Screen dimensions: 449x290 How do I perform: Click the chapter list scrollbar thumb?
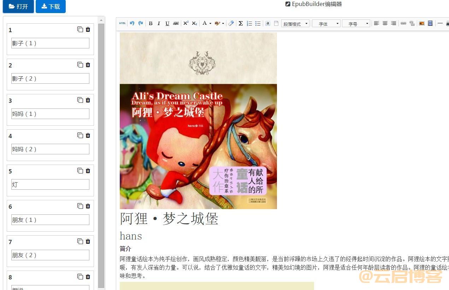pyautogui.click(x=101, y=155)
